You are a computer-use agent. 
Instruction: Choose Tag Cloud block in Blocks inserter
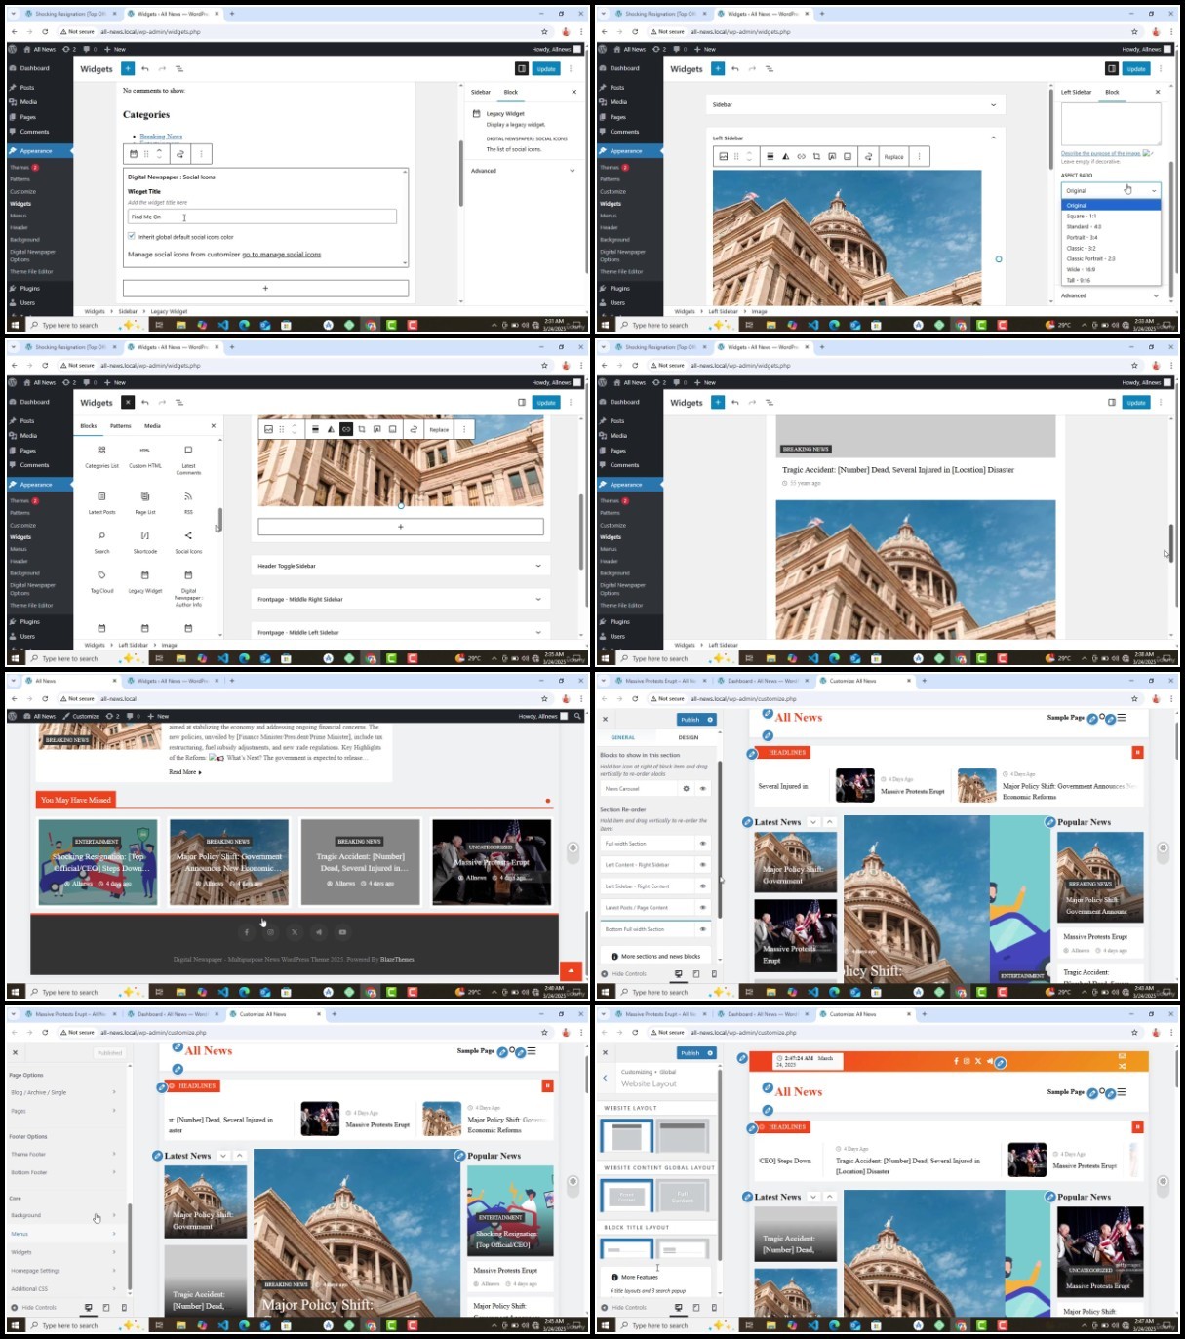click(x=101, y=580)
